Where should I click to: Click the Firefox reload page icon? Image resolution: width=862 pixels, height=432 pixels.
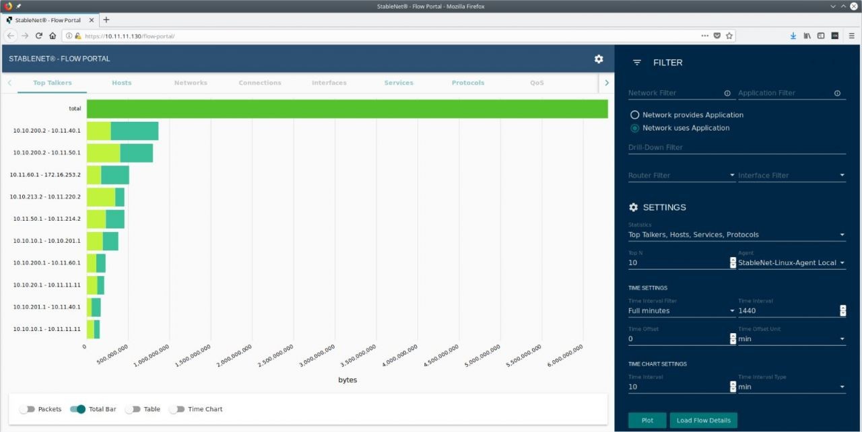[x=39, y=36]
